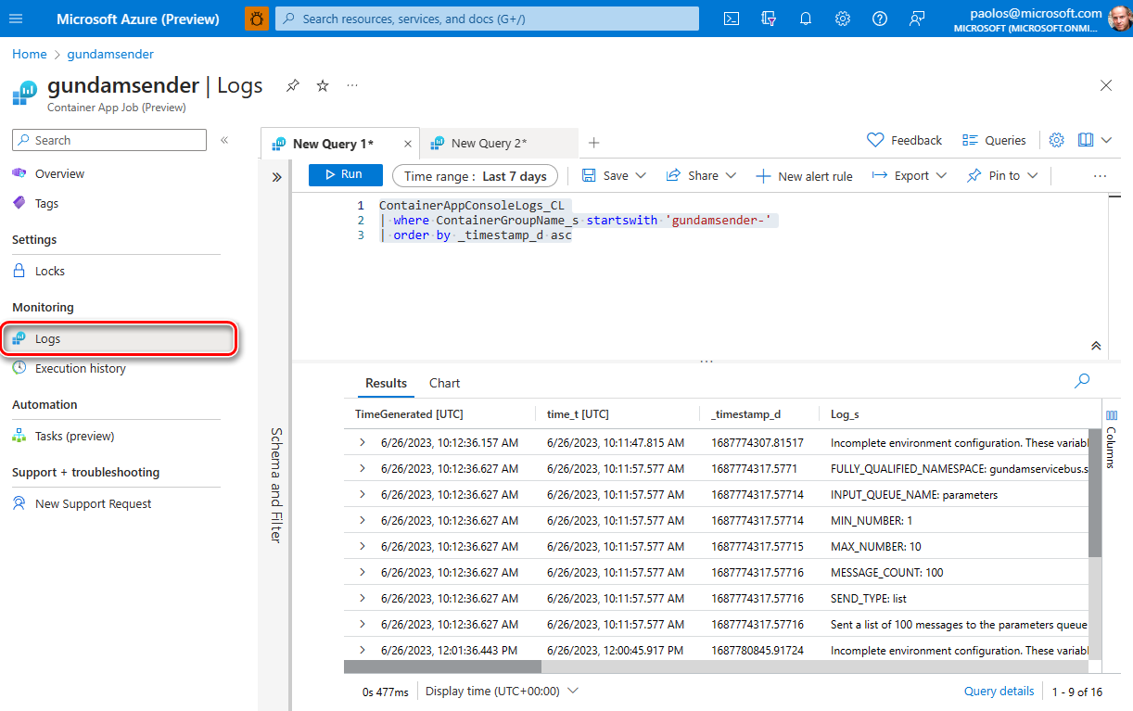
Task: Switch to New Query 1 tab
Action: [x=331, y=144]
